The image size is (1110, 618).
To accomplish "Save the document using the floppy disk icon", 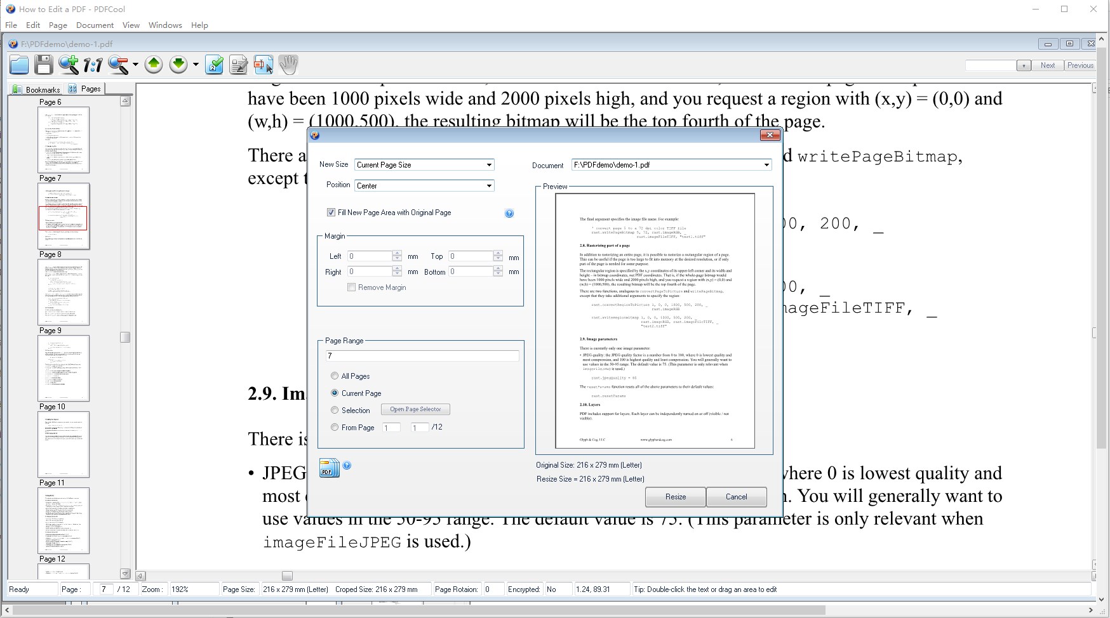I will click(43, 65).
